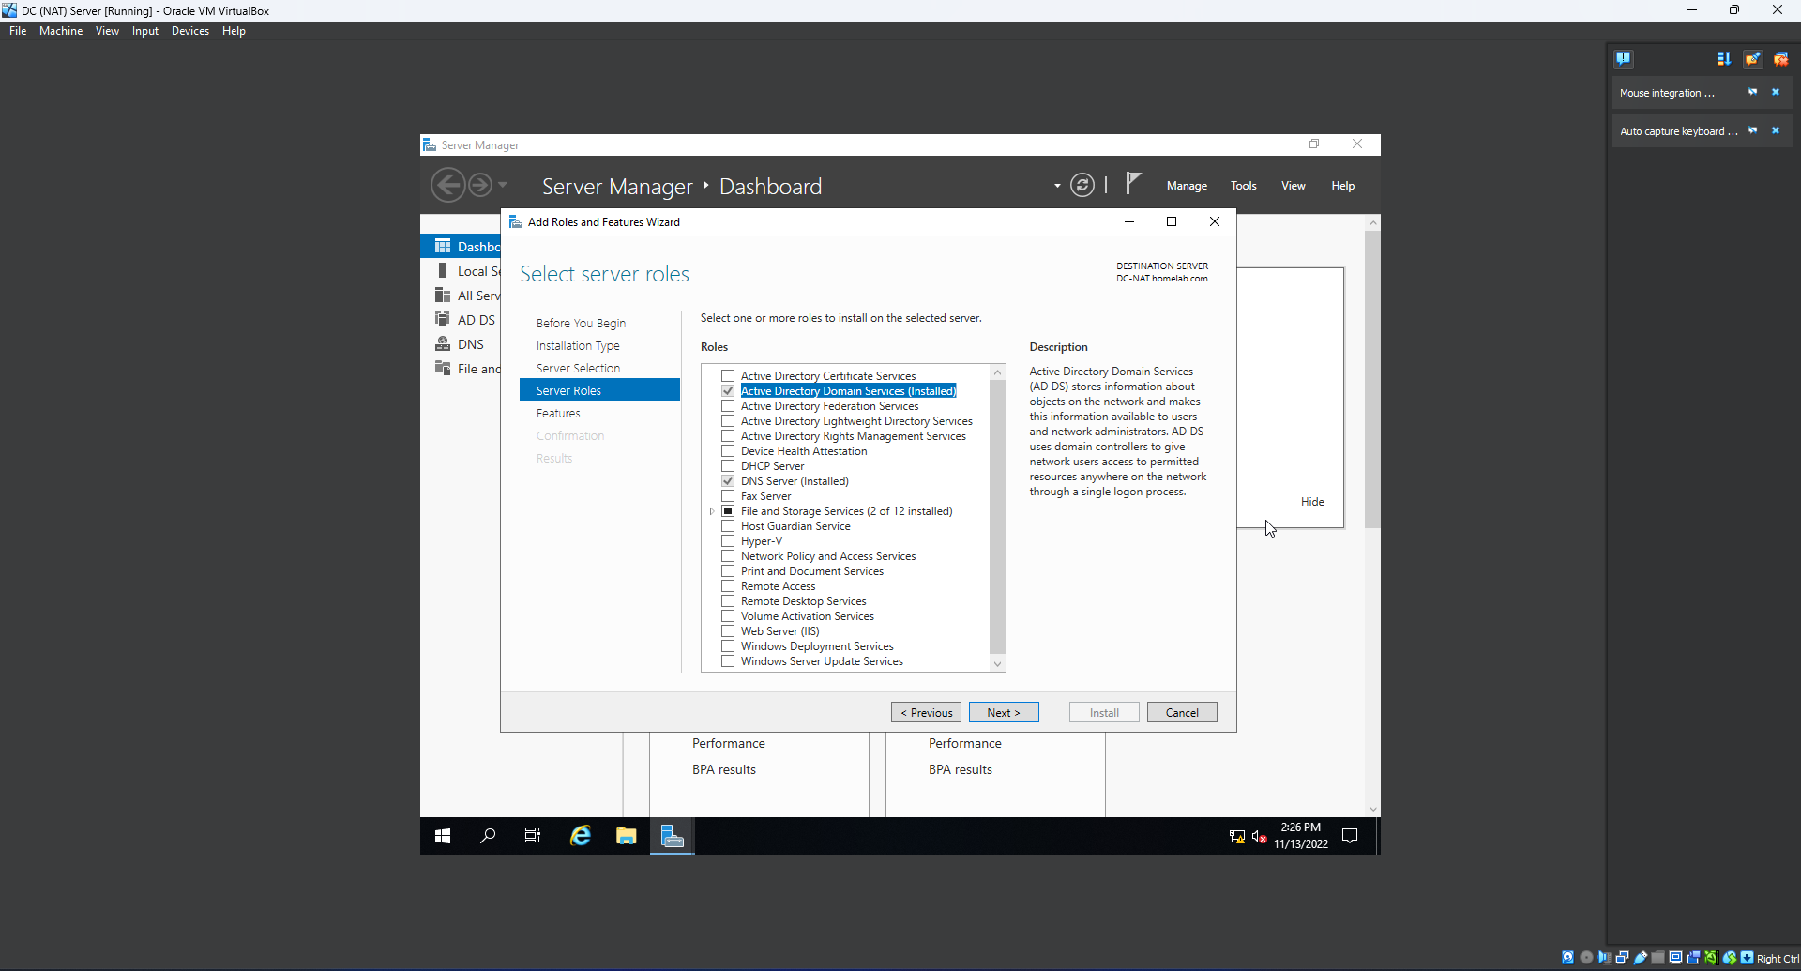Open the notifications flag in Server Manager
Image resolution: width=1801 pixels, height=971 pixels.
[1133, 183]
